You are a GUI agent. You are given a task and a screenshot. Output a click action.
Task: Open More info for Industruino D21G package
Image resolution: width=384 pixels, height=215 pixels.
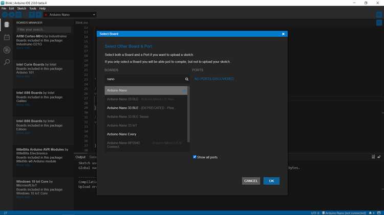23,48
